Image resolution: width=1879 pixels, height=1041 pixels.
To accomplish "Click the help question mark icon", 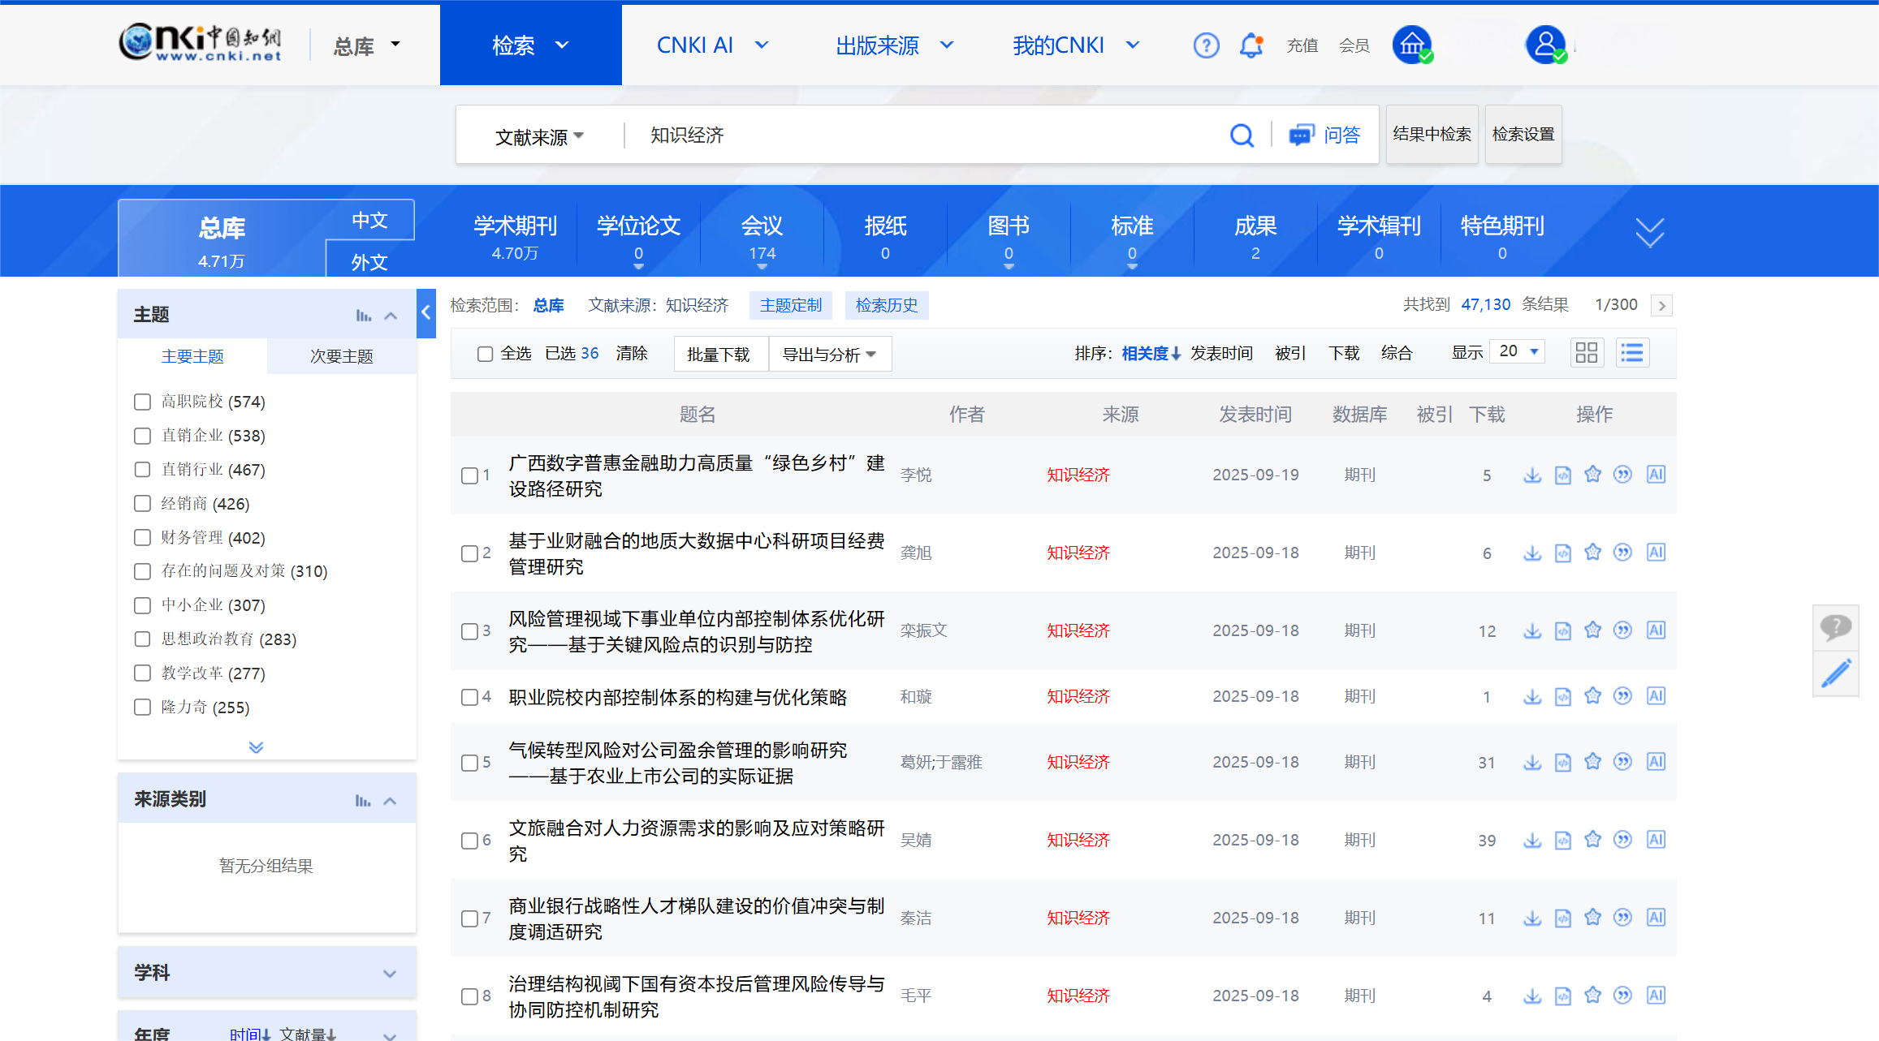I will pos(1206,45).
